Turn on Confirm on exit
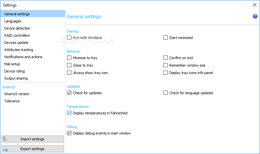This screenshot has height=154, width=260. [x=166, y=58]
